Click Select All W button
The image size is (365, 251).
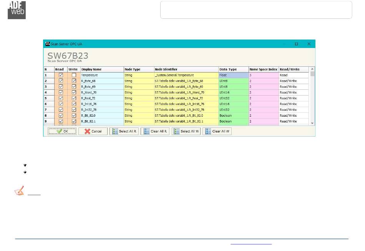coord(186,131)
